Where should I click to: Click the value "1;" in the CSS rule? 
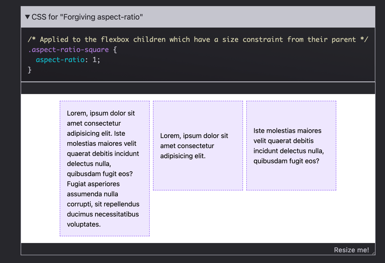point(96,60)
